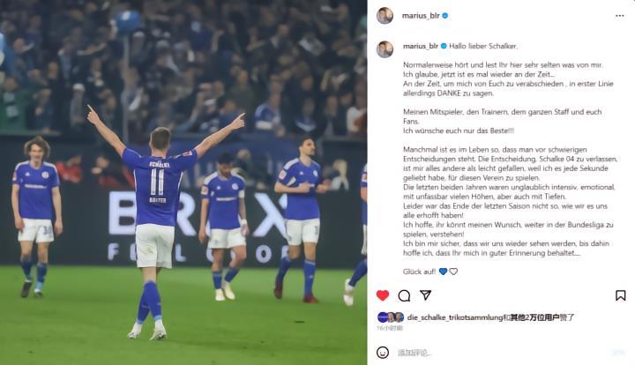This screenshot has height=365, width=635.
Task: Click the post timestamp below likes
Action: coord(390,328)
